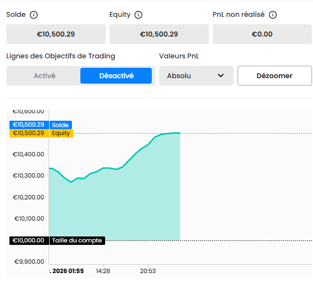Click the 14:28 time axis marker
The width and height of the screenshot is (313, 281).
(103, 271)
